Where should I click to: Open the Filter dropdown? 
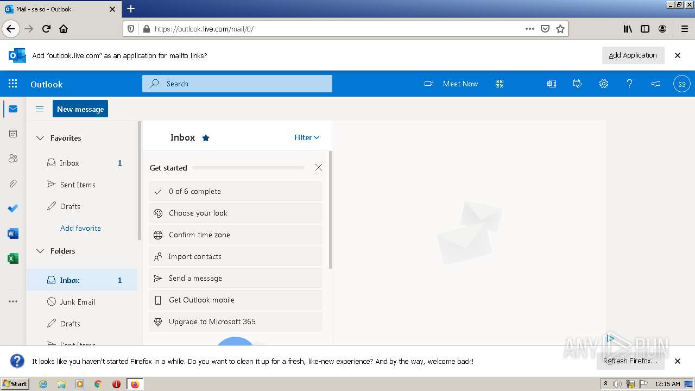(x=307, y=137)
